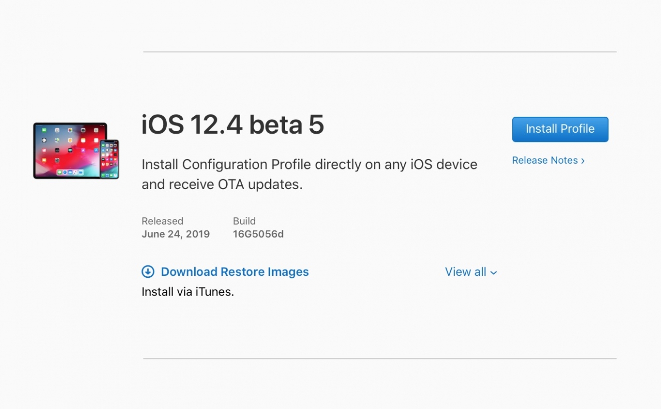Click the download icon beside Download Restore Images
Viewport: 661px width, 409px height.
148,271
